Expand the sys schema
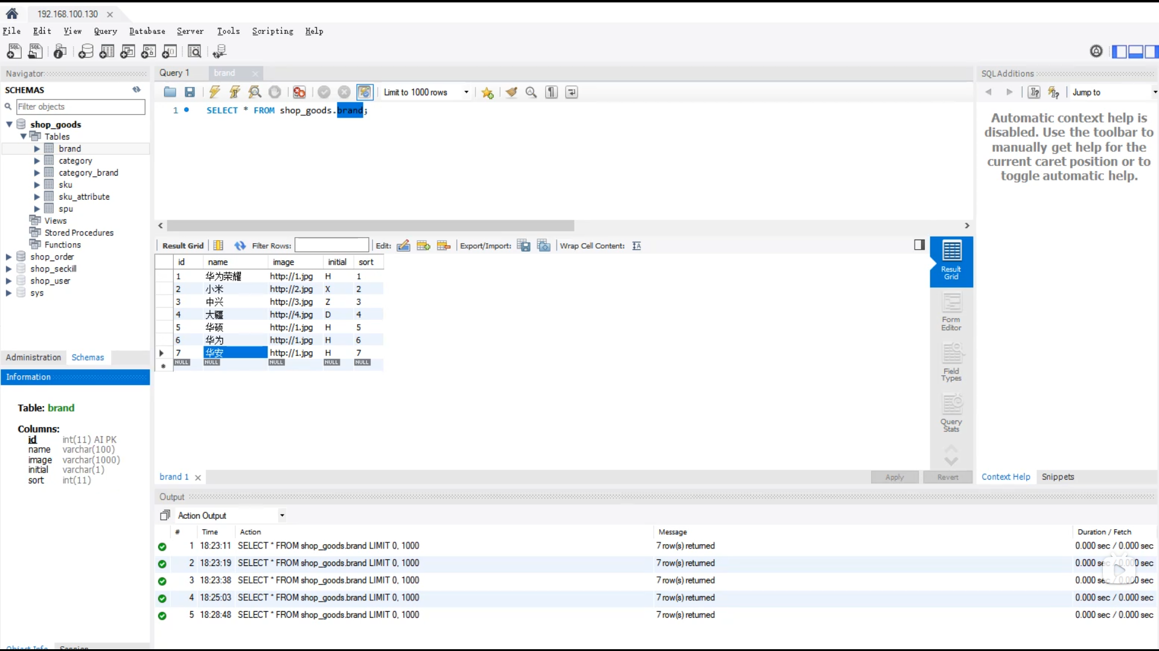 click(x=8, y=293)
